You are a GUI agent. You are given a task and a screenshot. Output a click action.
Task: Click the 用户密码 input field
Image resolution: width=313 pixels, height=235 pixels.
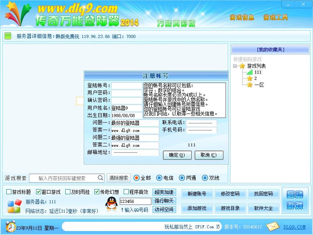pyautogui.click(x=126, y=93)
